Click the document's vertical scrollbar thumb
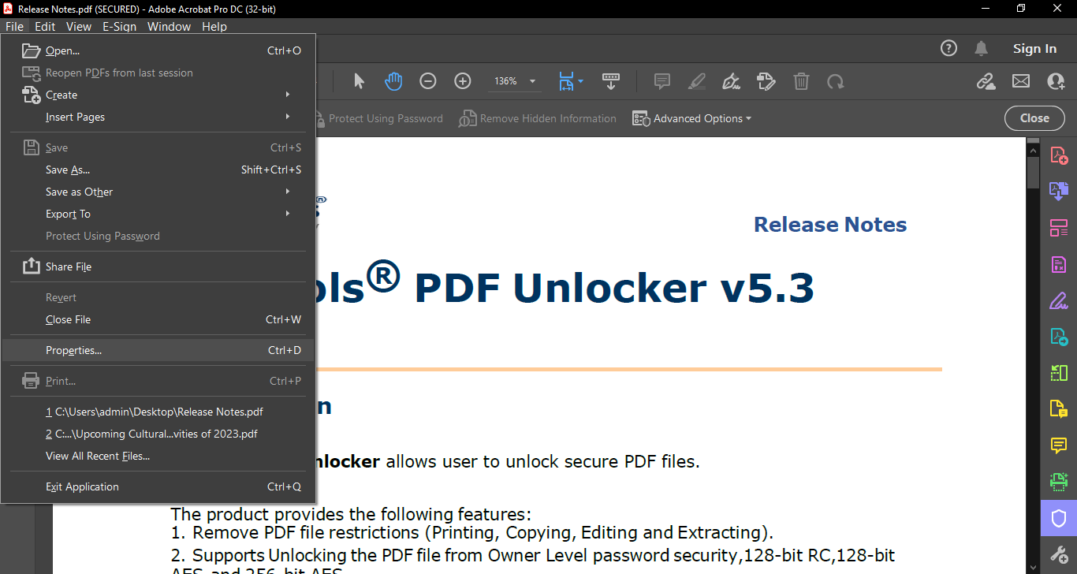Screen dimensions: 1077x574 pos(1033,173)
